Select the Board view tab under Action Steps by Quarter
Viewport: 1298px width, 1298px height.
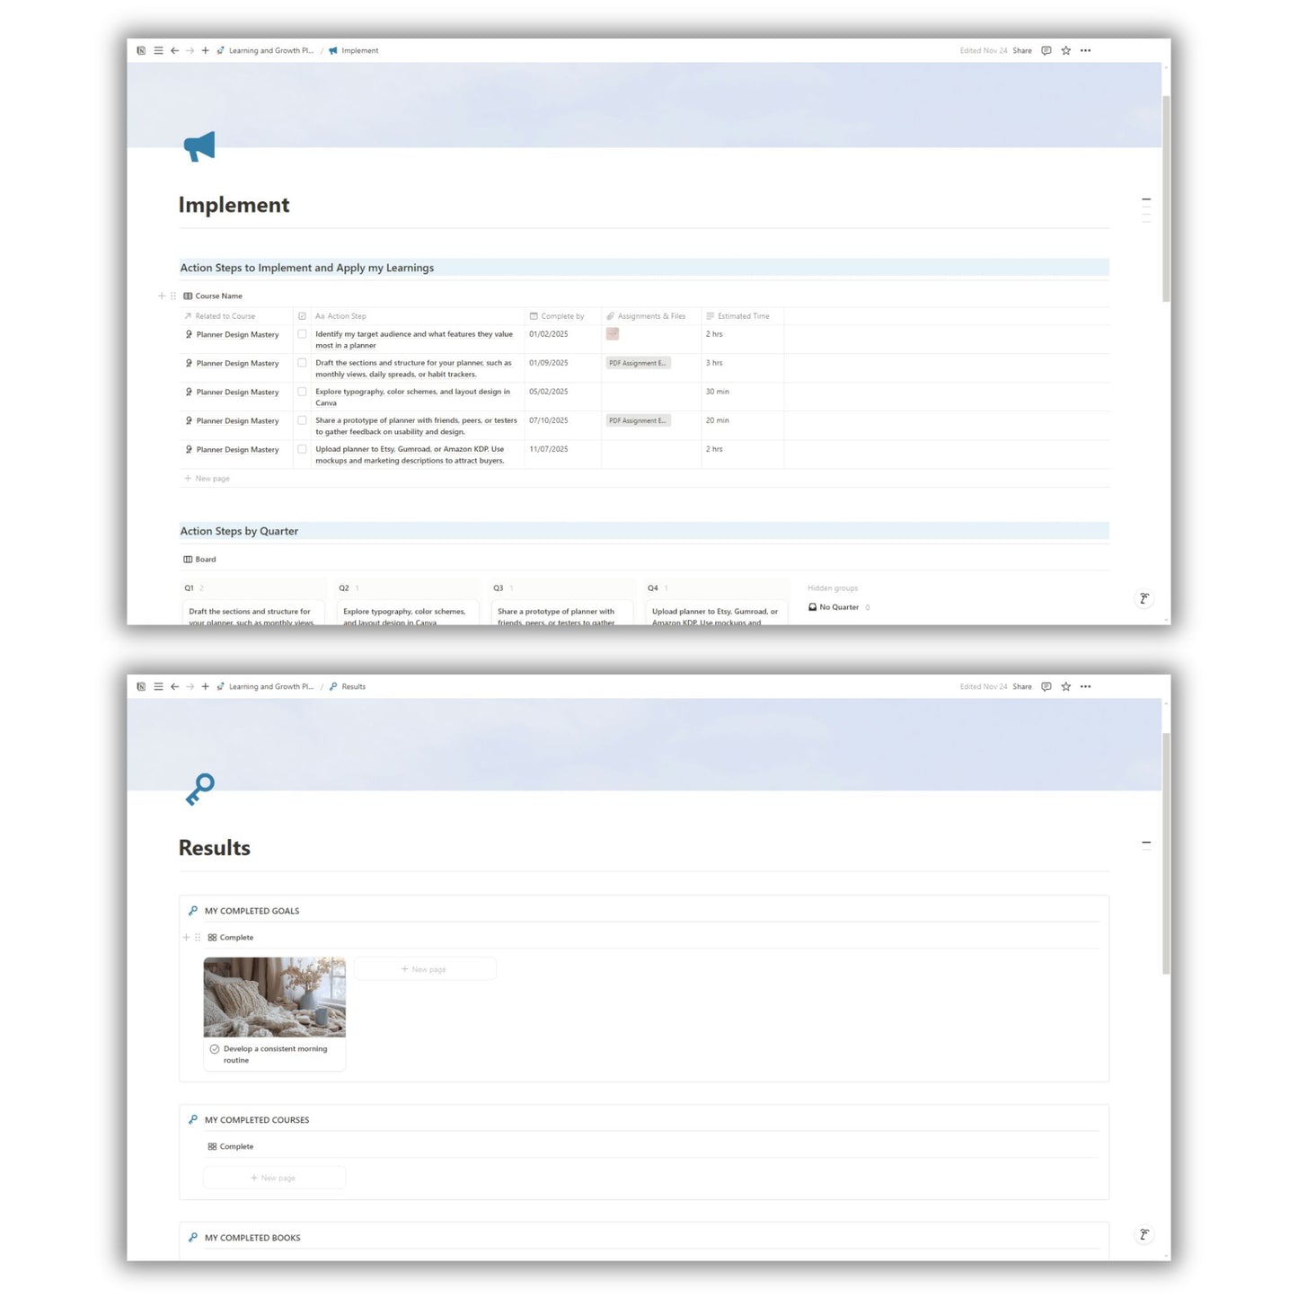tap(200, 560)
